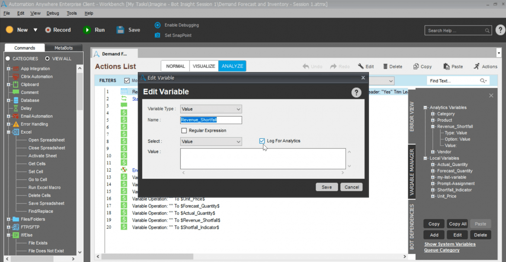Open the Tools menu

point(72,13)
